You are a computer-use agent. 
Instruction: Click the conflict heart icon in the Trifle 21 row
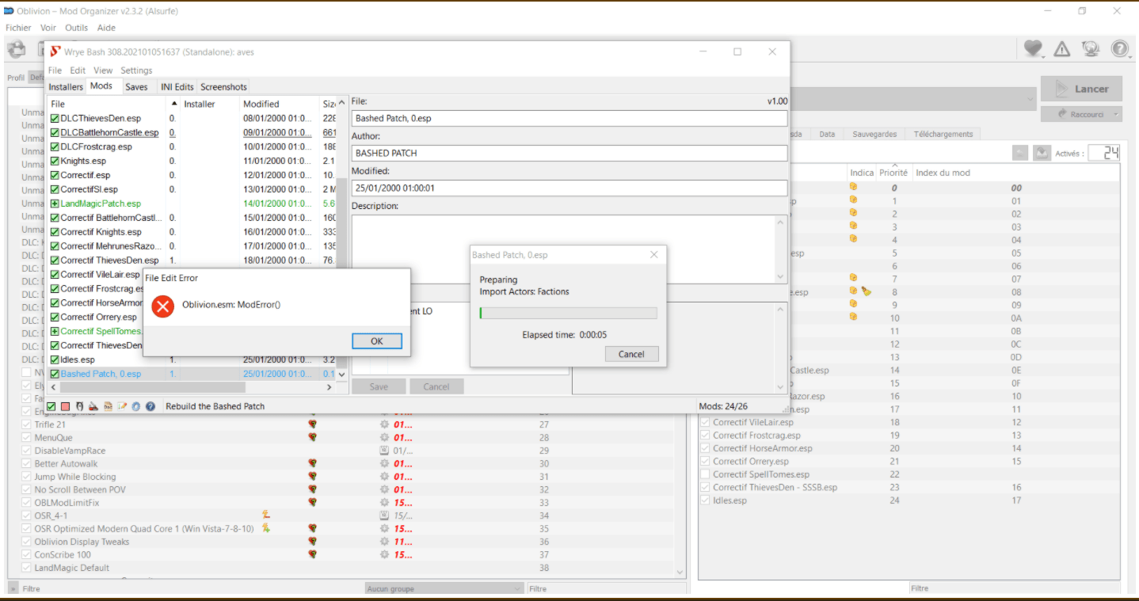pos(313,424)
